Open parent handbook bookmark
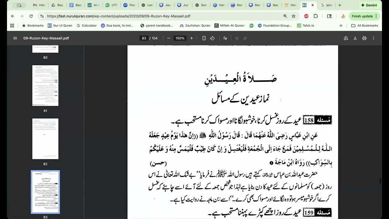The image size is (389, 219). click(157, 26)
